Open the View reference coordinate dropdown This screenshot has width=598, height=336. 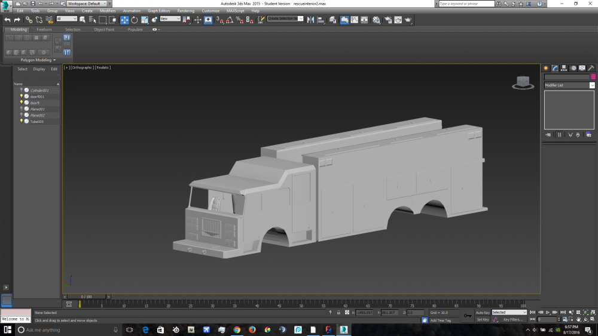pyautogui.click(x=170, y=19)
